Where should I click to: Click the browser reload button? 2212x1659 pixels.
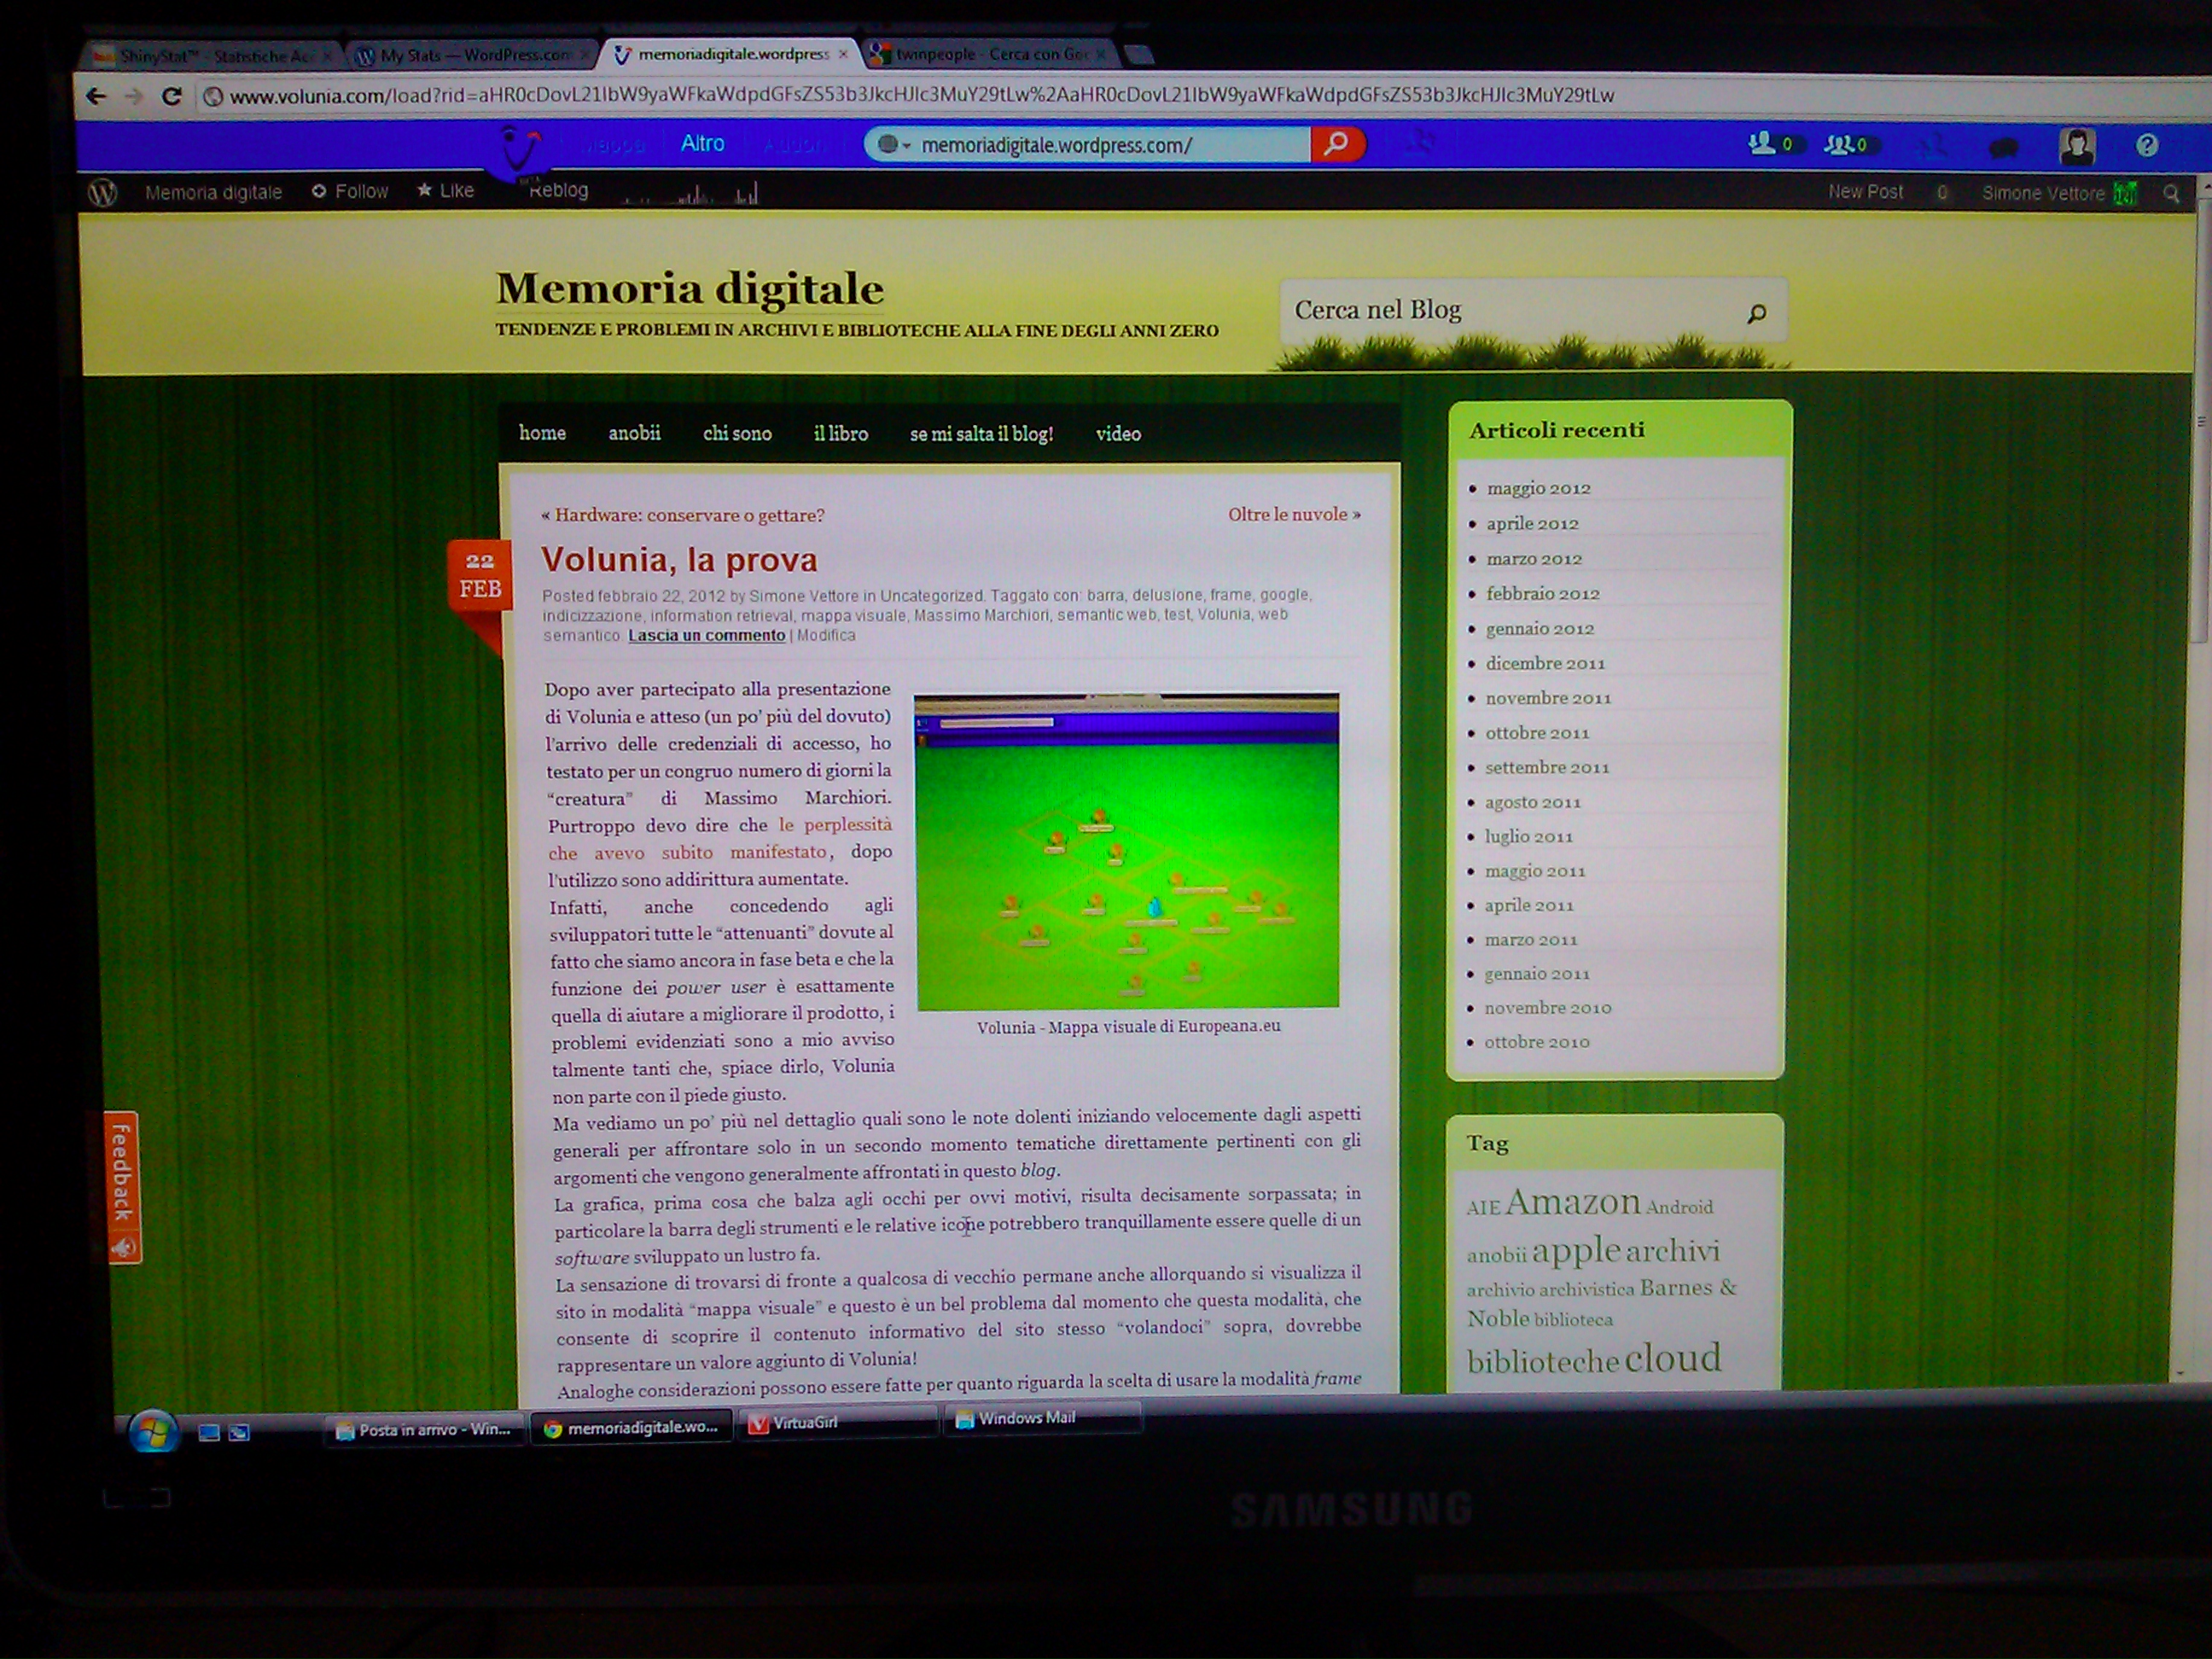coord(171,96)
